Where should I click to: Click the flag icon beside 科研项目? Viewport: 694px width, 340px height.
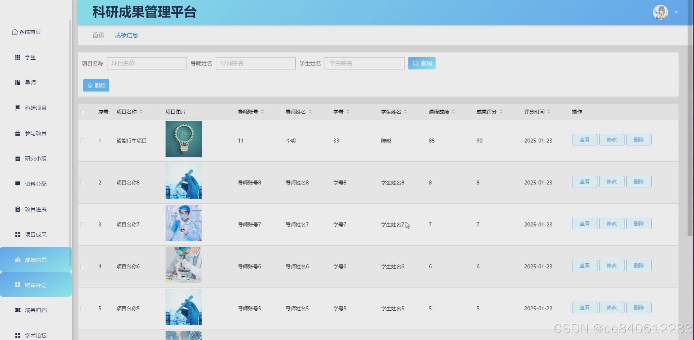click(17, 108)
